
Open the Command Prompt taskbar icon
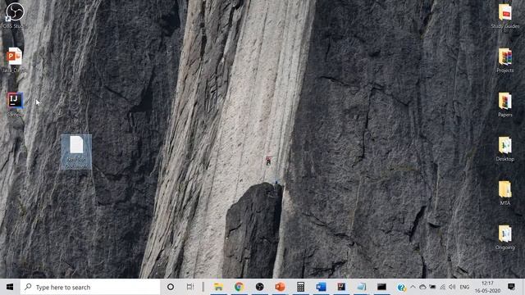click(381, 287)
